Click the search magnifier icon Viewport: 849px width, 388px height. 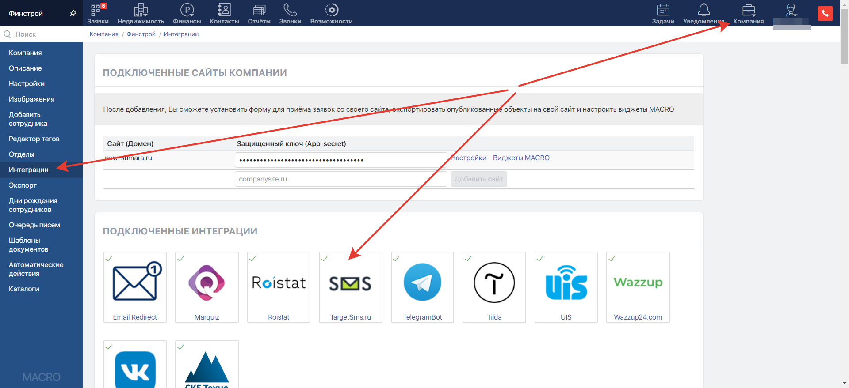coord(8,34)
